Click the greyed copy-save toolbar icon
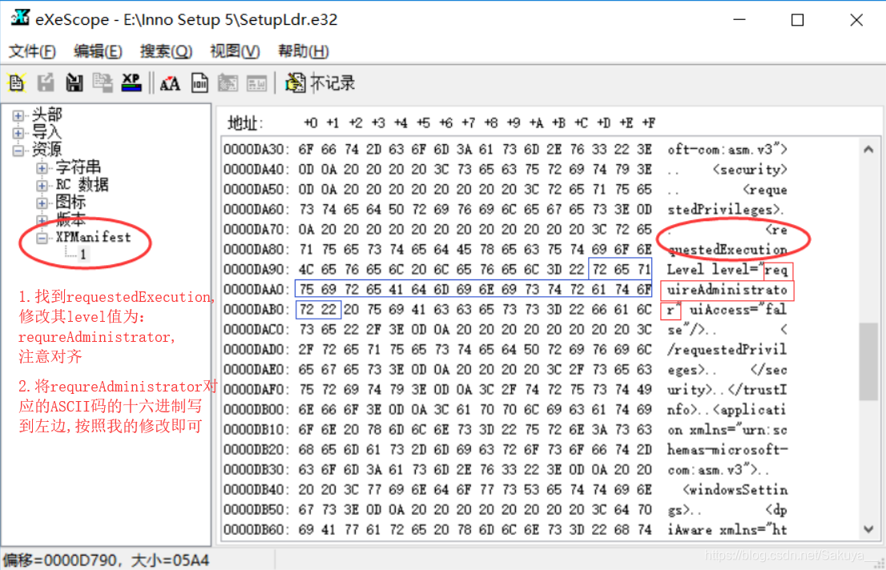Screen dimensions: 886x570 103,83
